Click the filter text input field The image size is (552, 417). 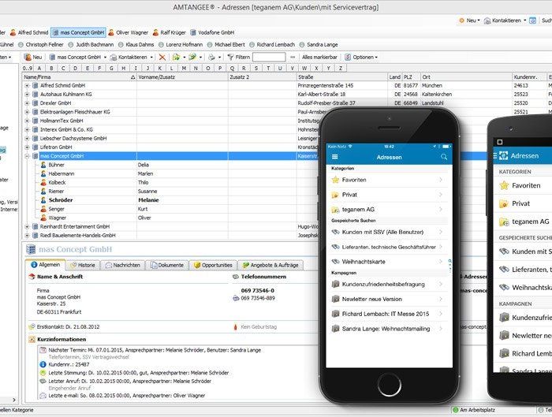pyautogui.click(x=269, y=58)
